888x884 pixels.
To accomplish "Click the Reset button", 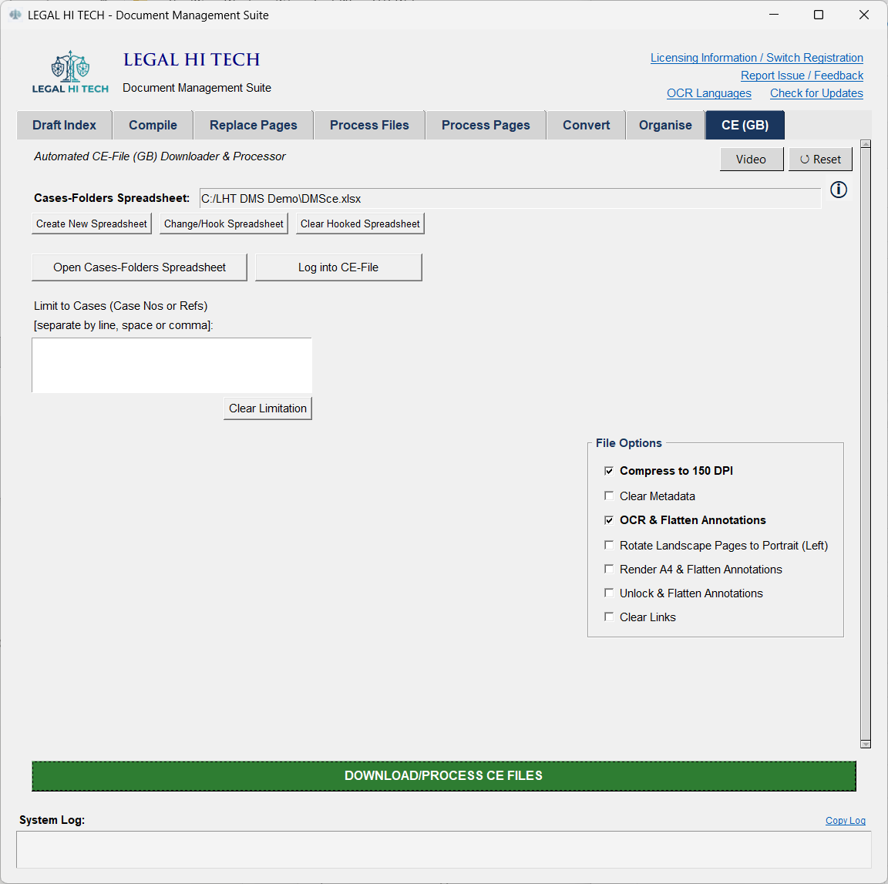I will click(820, 159).
